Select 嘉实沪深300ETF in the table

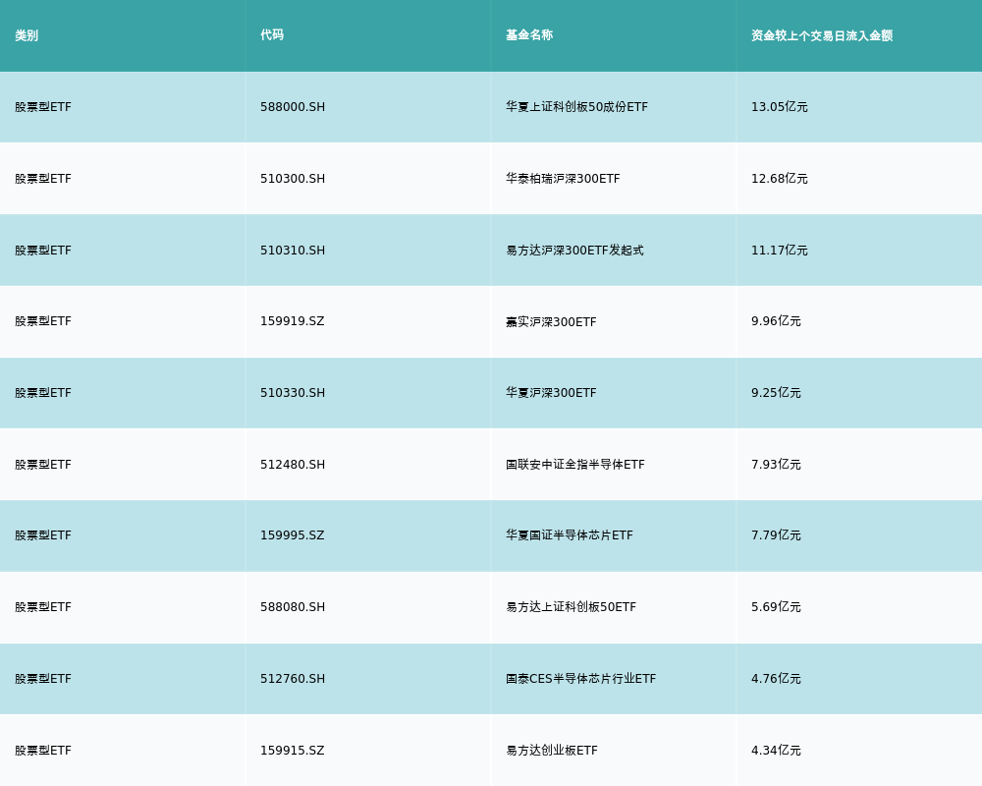[x=551, y=322]
